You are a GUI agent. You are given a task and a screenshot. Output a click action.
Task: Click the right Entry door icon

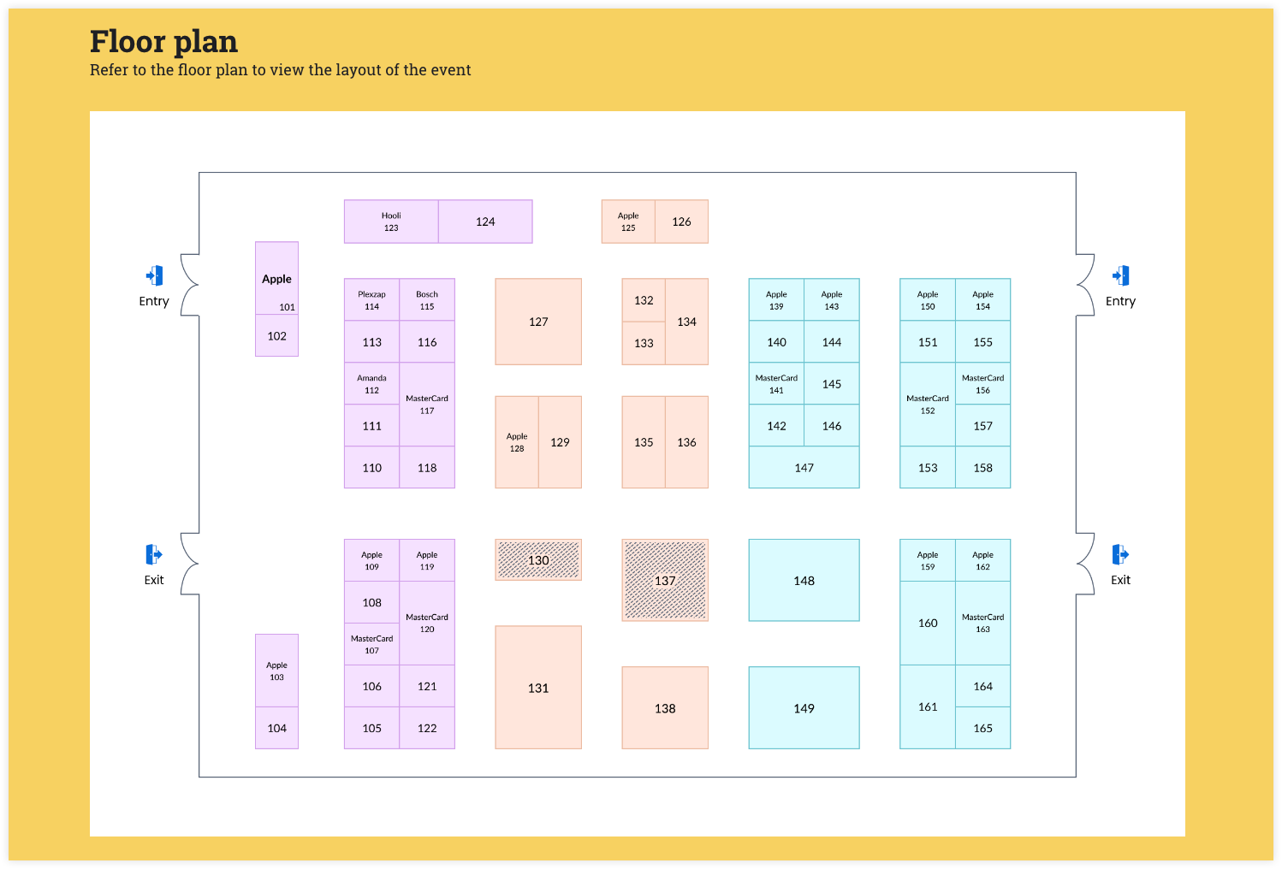pyautogui.click(x=1120, y=275)
